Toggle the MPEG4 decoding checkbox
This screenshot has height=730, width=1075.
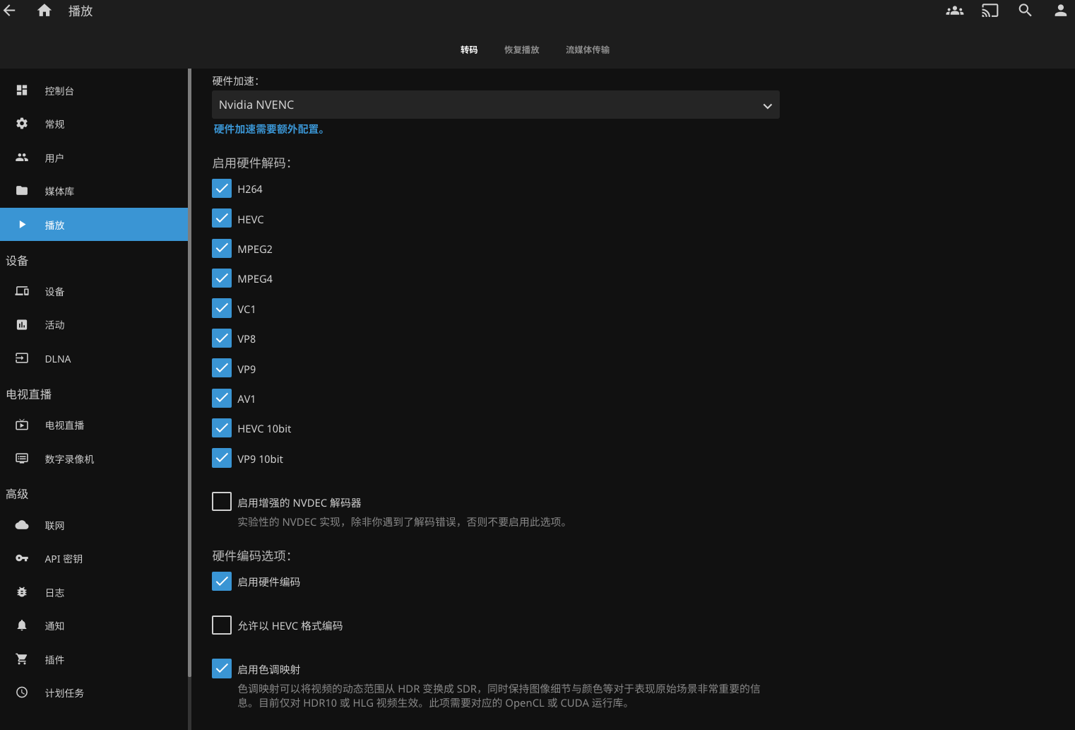pos(222,278)
